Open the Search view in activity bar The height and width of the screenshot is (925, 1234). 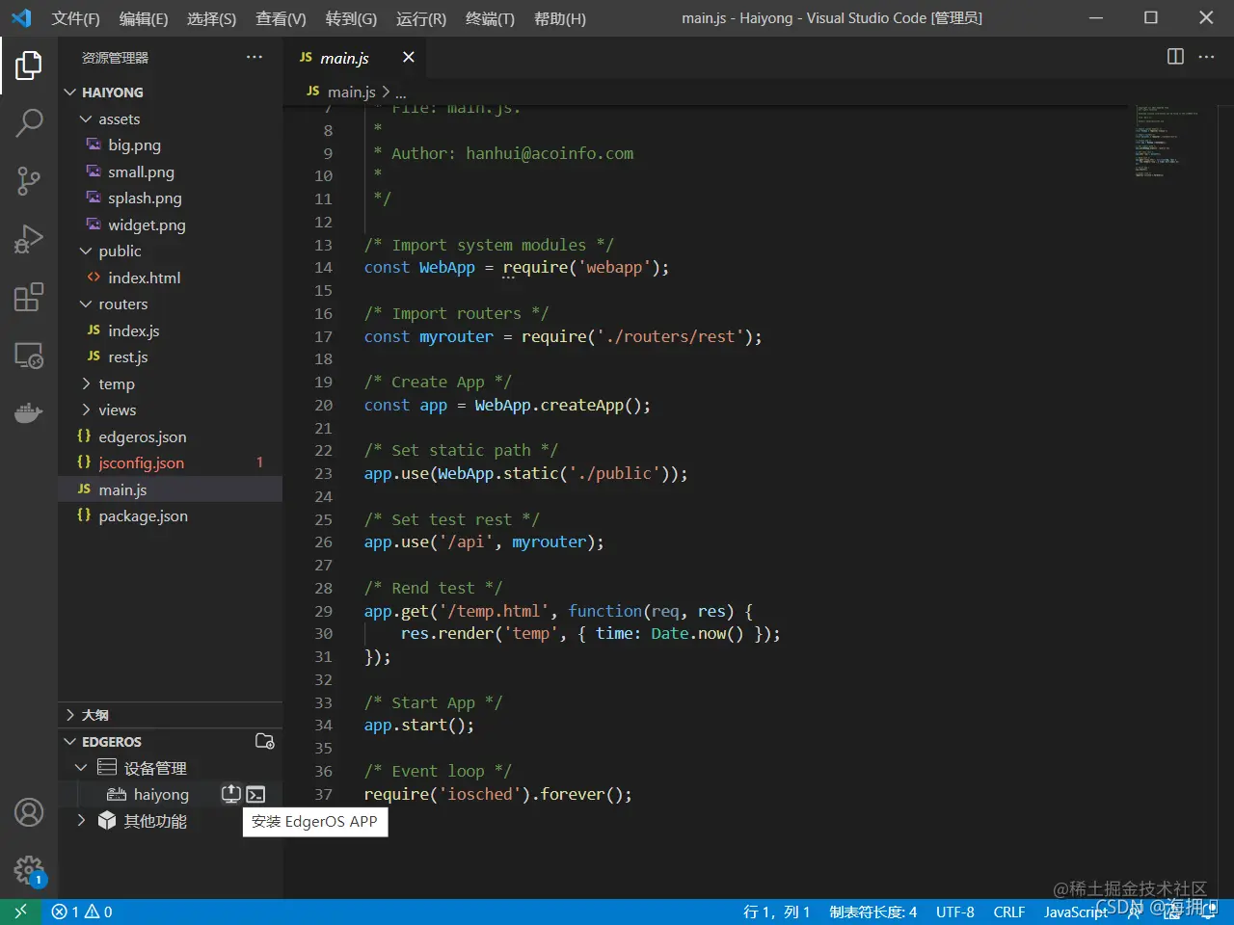pyautogui.click(x=29, y=122)
